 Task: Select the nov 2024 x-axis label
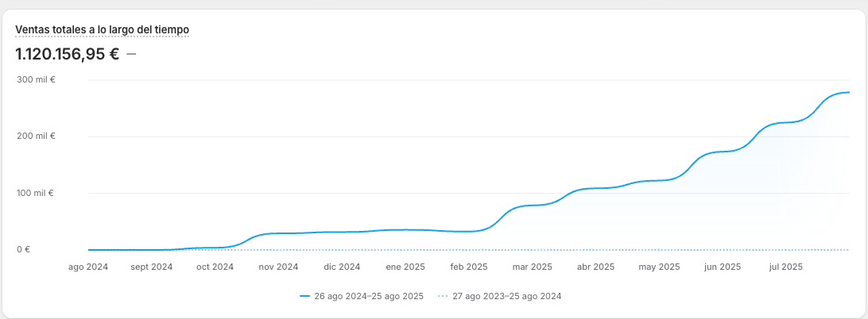(x=278, y=267)
